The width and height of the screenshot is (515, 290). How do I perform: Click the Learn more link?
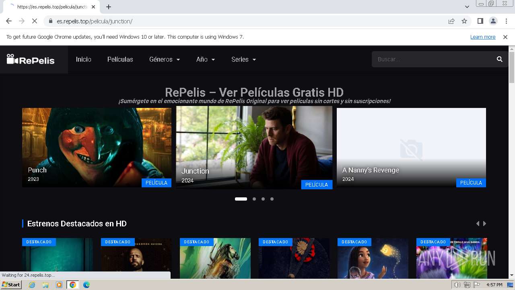(x=483, y=37)
